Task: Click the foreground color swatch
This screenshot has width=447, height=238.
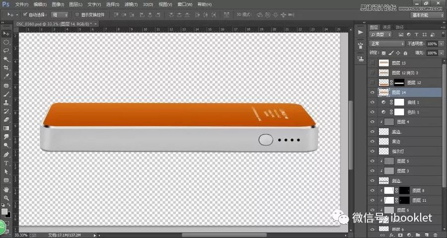Action: pos(4,212)
